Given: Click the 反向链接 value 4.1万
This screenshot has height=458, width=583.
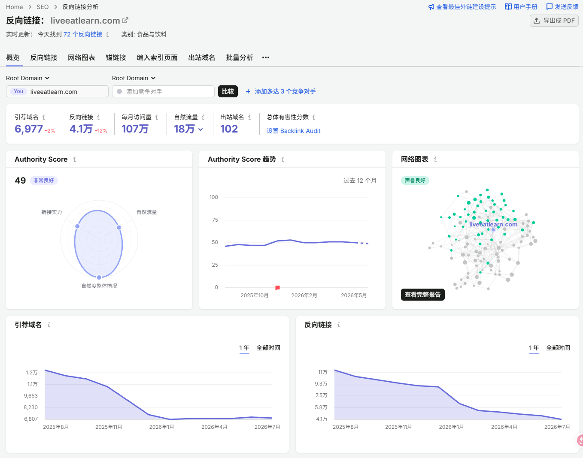Looking at the screenshot, I should (x=81, y=129).
